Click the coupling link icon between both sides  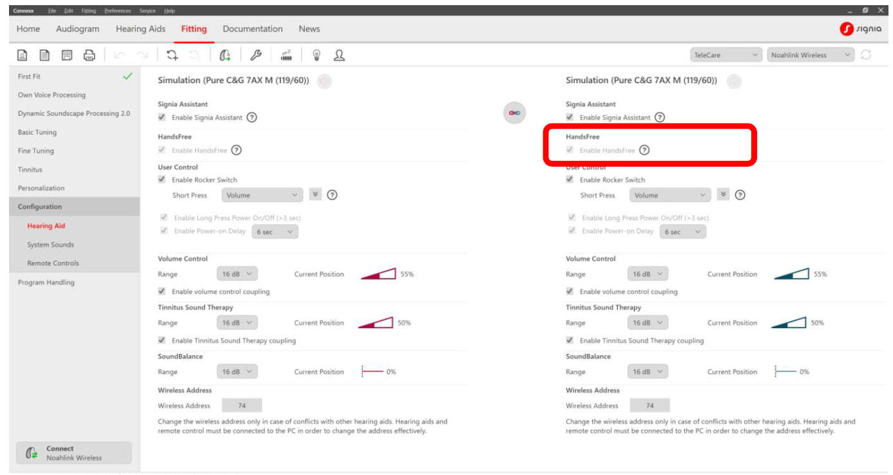(514, 113)
